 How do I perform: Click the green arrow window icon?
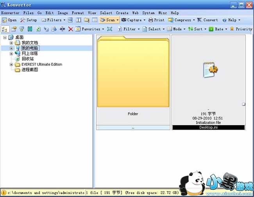point(22,29)
